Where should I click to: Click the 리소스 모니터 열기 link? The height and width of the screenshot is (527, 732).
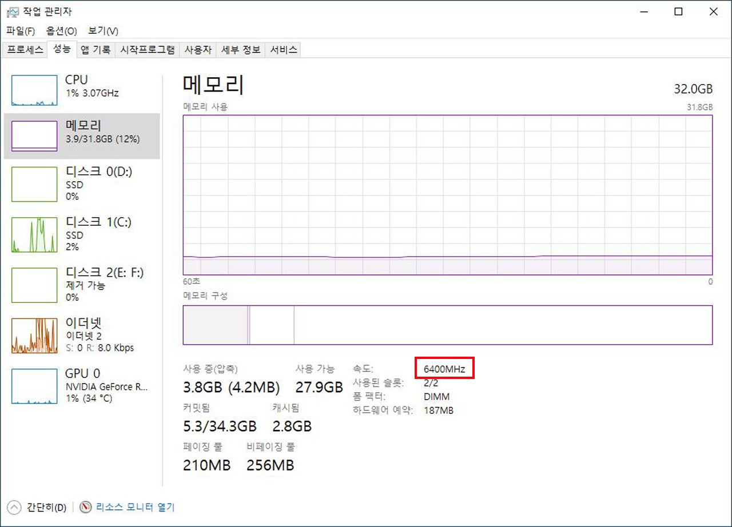[135, 507]
